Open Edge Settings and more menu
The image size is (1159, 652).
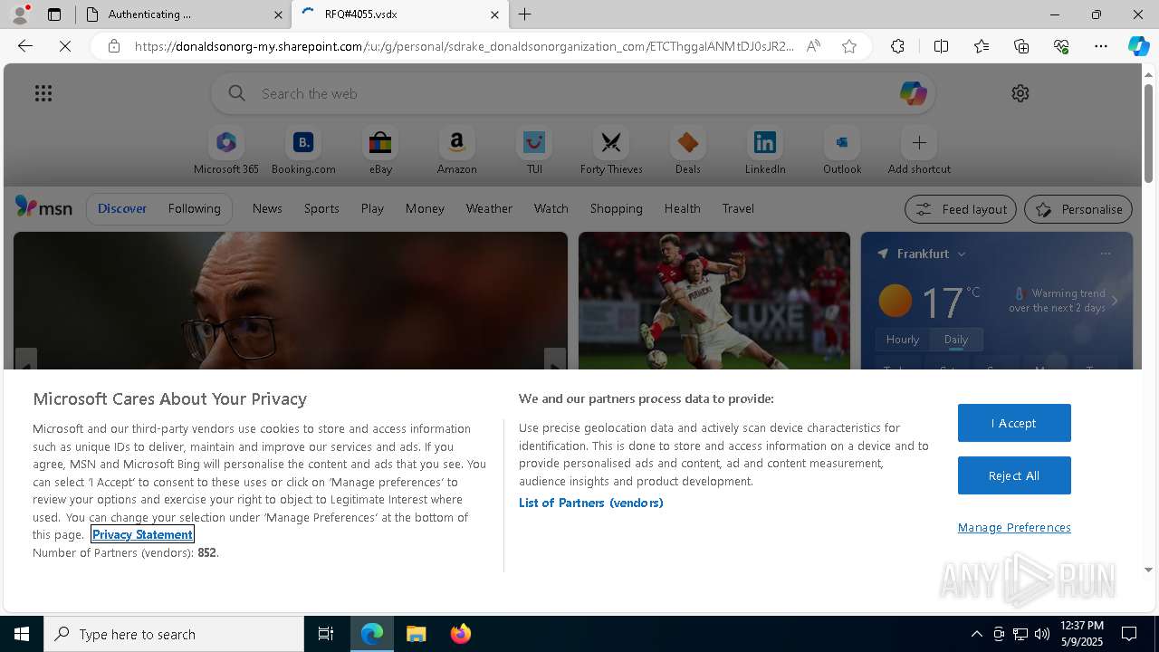tap(1101, 46)
